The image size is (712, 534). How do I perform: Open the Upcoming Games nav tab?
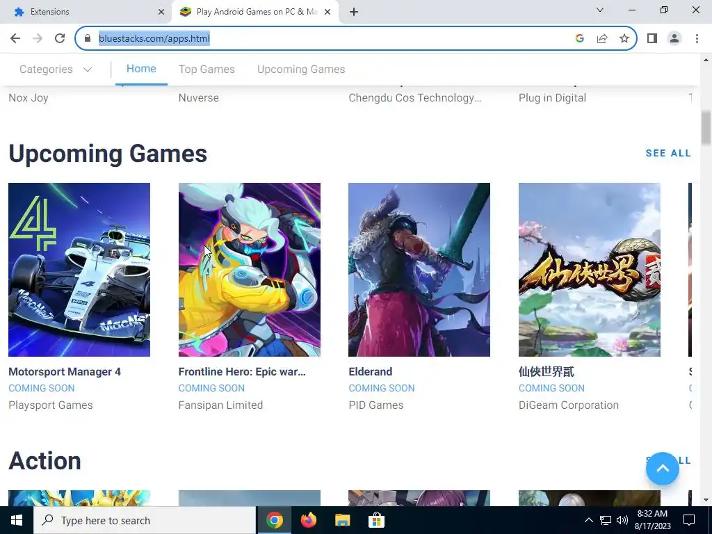point(301,70)
